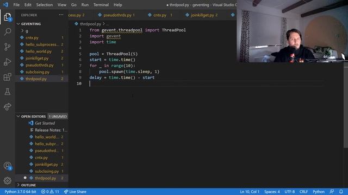The width and height of the screenshot is (348, 195).
Task: Open the Edit menu
Action: tap(28, 5)
